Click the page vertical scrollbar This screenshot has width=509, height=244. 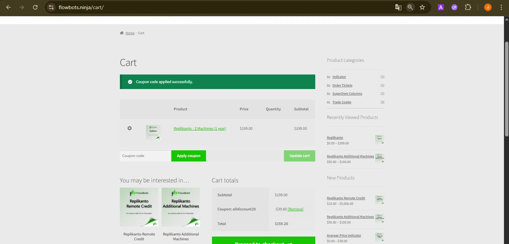[x=507, y=89]
